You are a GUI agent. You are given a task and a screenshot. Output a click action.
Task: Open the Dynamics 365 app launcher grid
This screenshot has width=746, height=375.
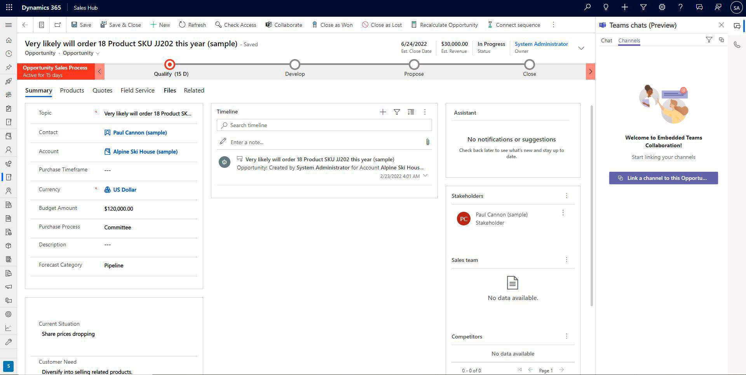9,7
